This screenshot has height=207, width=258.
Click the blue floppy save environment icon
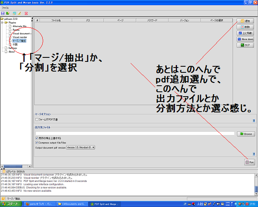click(3, 13)
